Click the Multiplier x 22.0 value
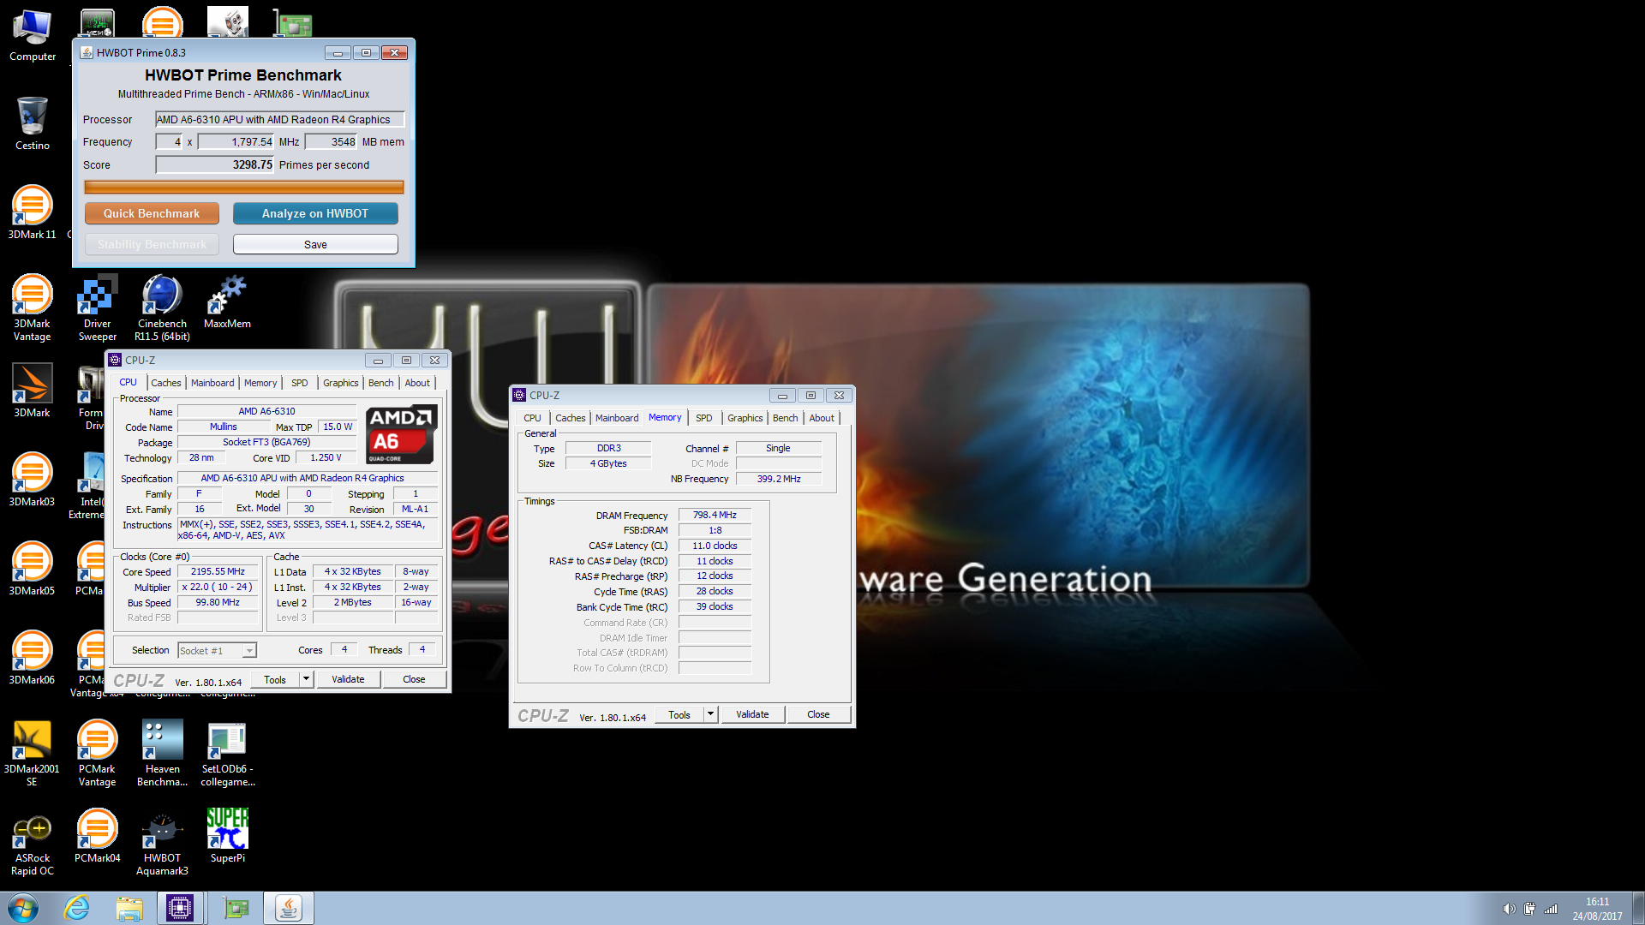This screenshot has width=1645, height=925. tap(218, 587)
